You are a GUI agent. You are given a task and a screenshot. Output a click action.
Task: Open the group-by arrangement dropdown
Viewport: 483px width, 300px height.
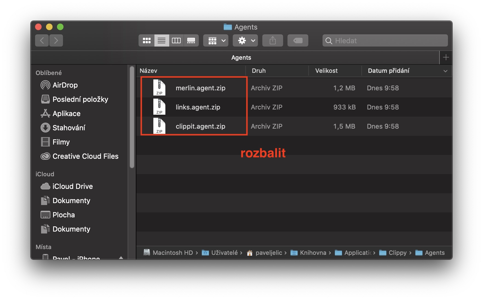(x=216, y=41)
